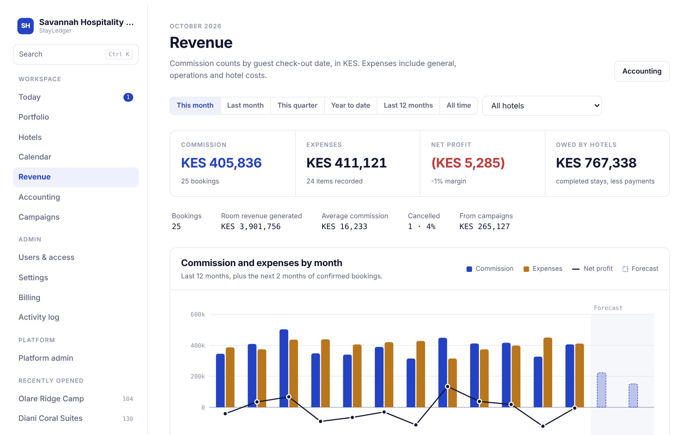Click the KES 767,338 owed value
This screenshot has height=435, width=696.
[x=596, y=163]
